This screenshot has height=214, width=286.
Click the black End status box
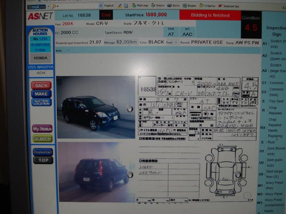(106, 15)
